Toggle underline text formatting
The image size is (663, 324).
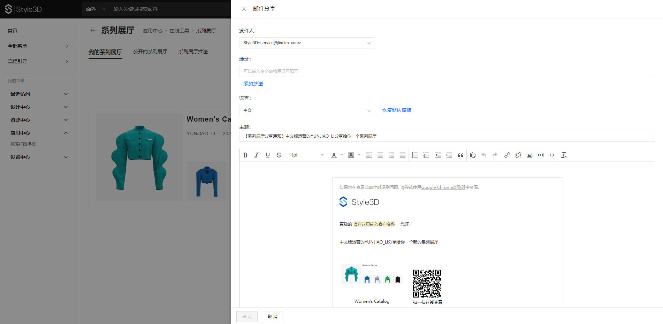[x=268, y=155]
